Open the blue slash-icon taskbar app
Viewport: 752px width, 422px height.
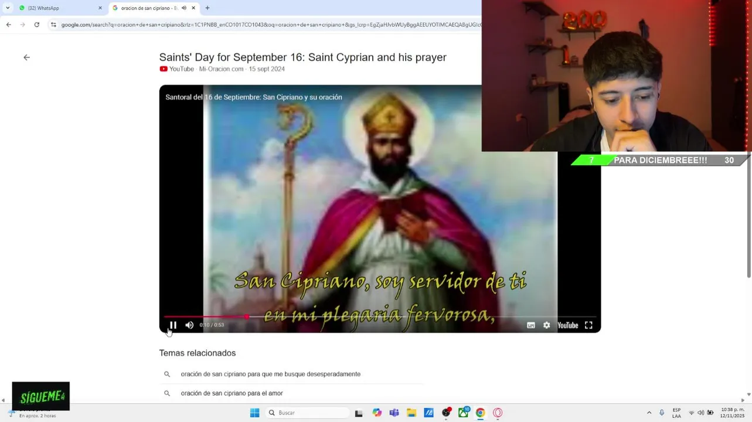coord(428,413)
